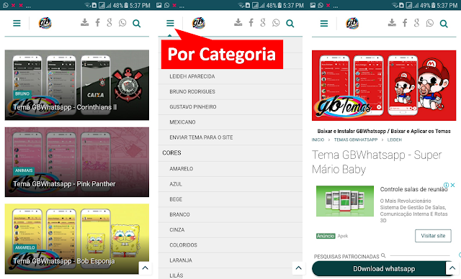
Task: Choose CINZA color category
Action: pyautogui.click(x=230, y=230)
